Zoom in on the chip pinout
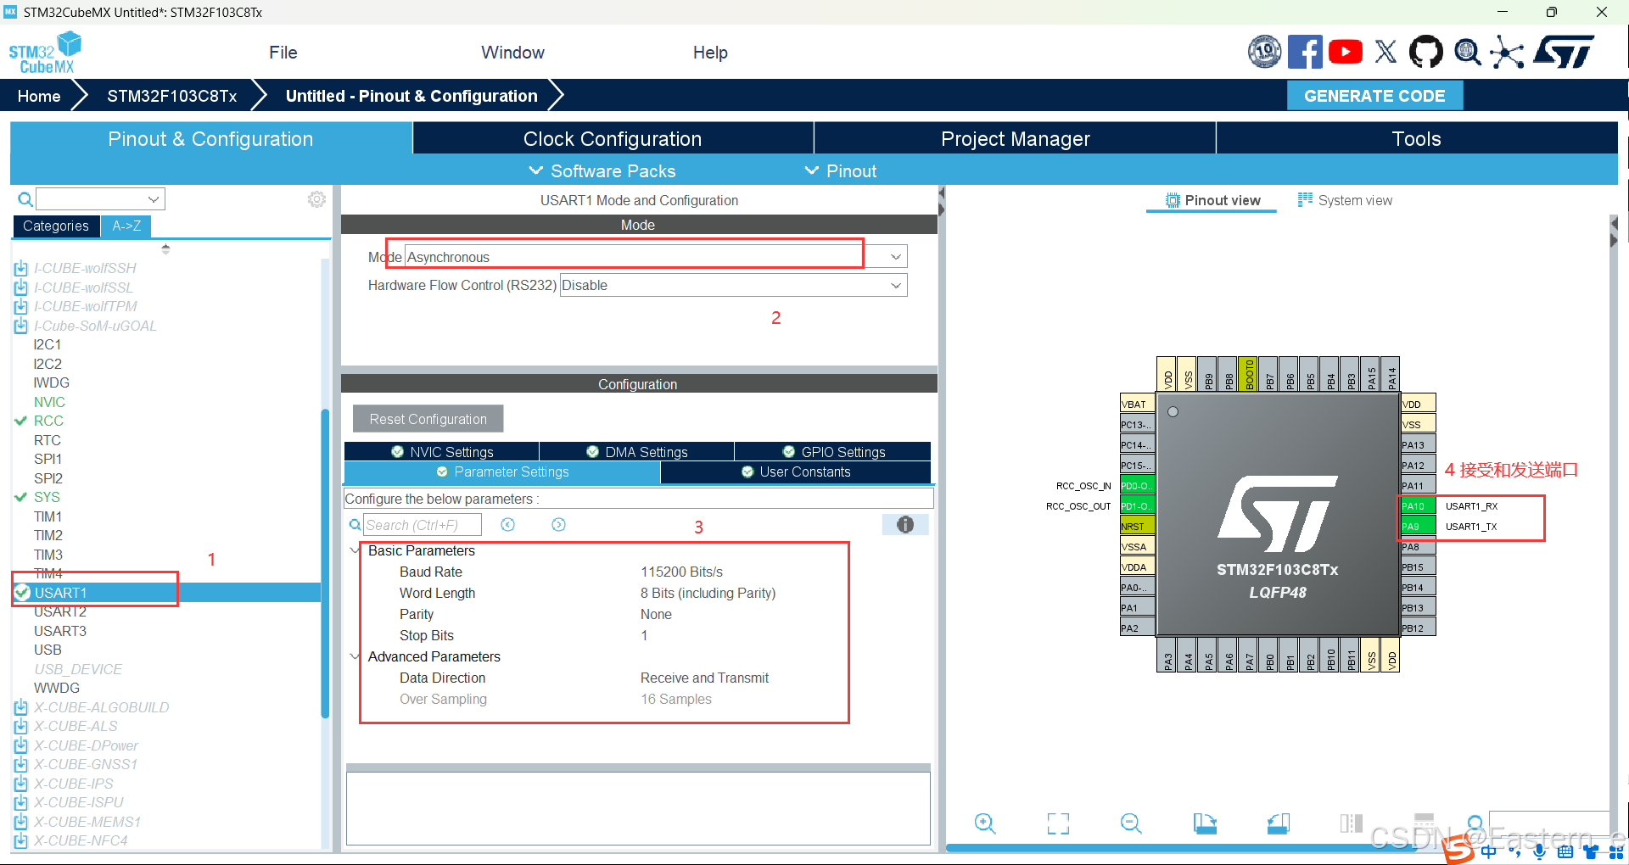Viewport: 1629px width, 865px height. click(985, 823)
